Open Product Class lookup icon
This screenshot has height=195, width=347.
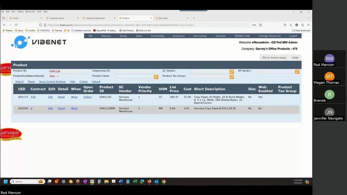[x=156, y=77]
